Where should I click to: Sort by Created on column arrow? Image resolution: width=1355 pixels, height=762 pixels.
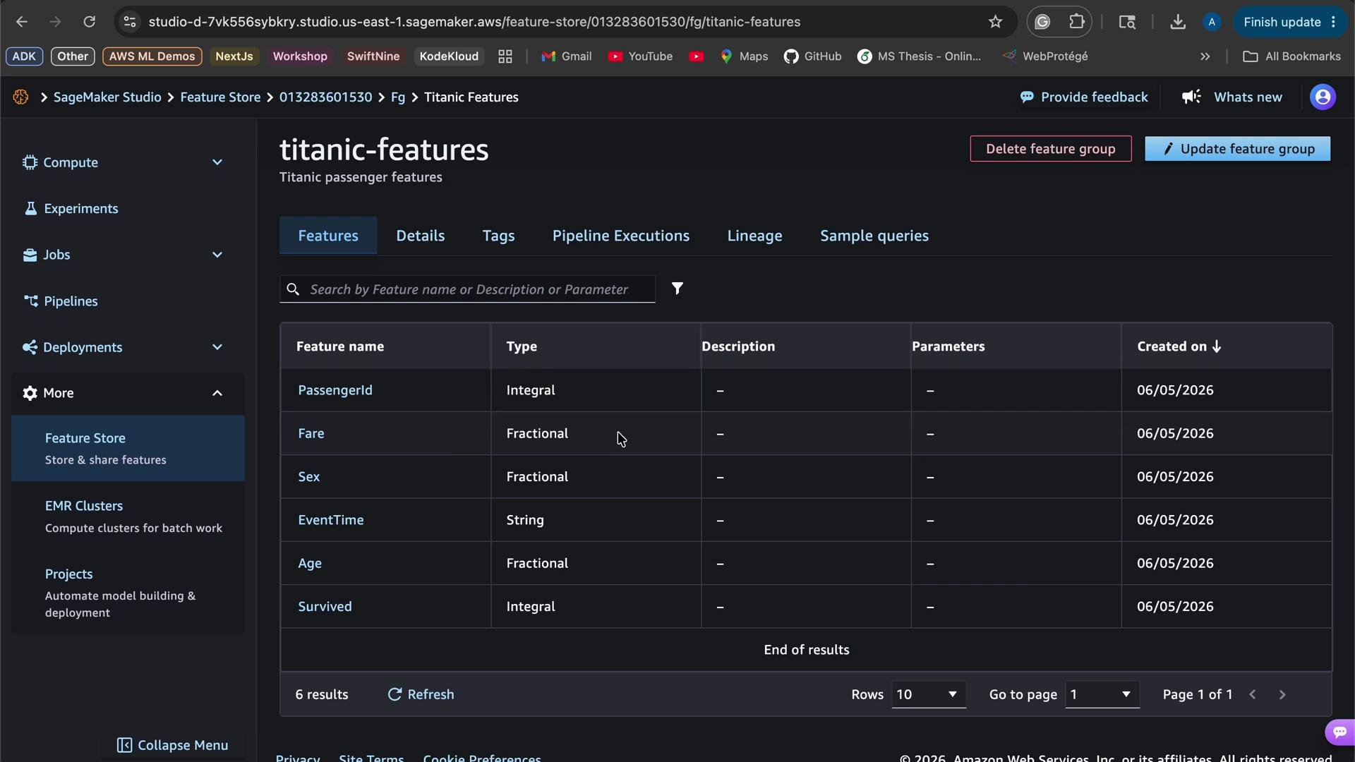pyautogui.click(x=1217, y=346)
